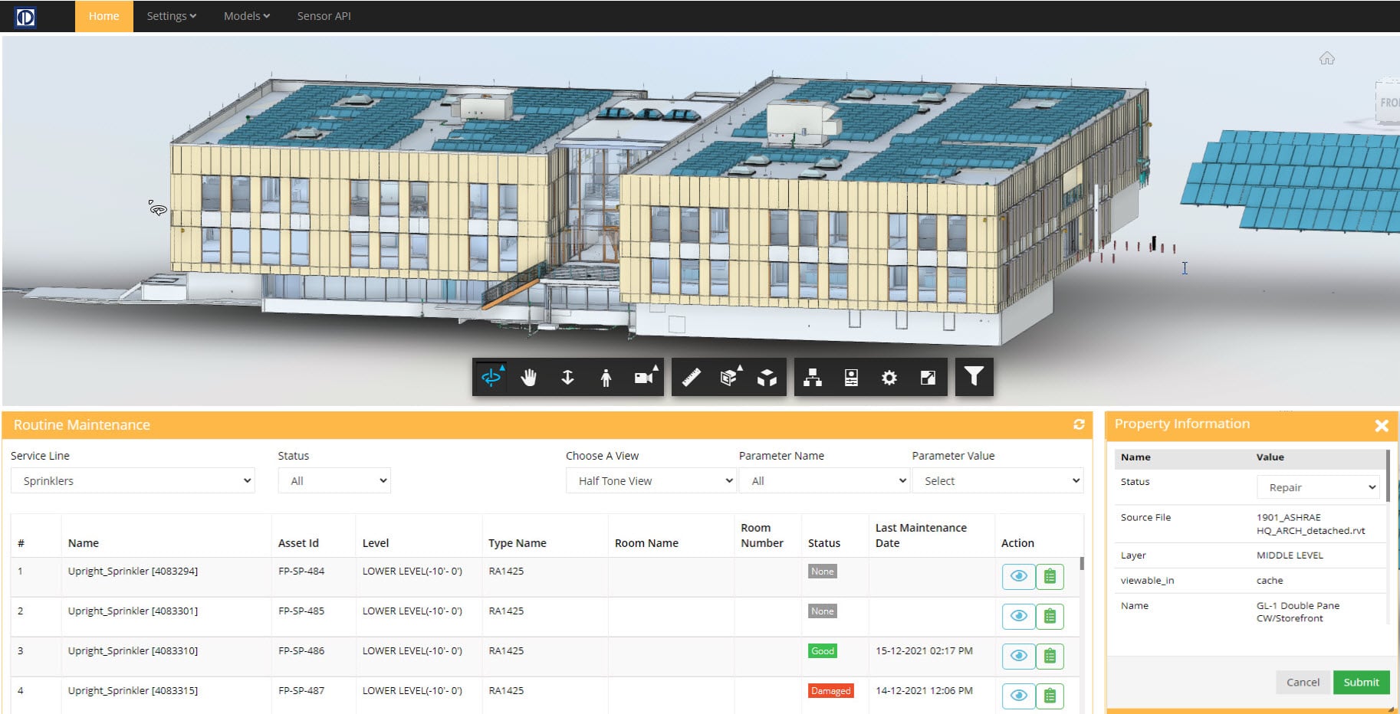This screenshot has width=1400, height=714.
Task: Expand the Choose A View dropdown
Action: [x=650, y=481]
